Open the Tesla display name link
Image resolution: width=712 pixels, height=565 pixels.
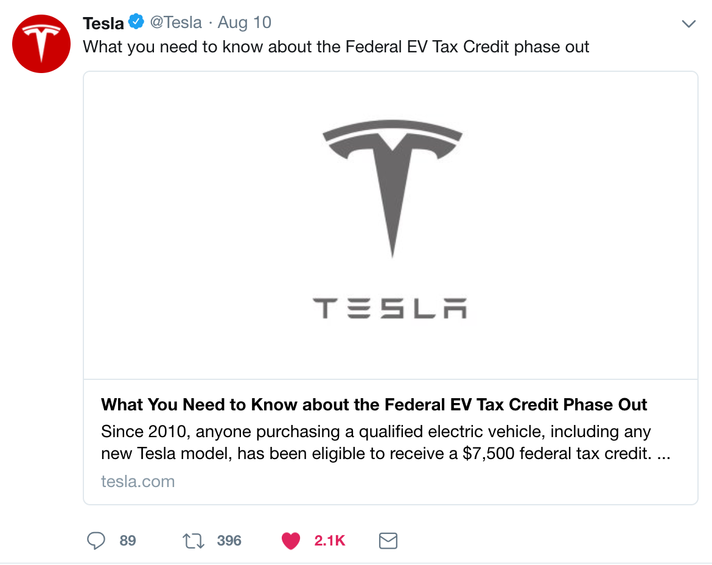(103, 23)
